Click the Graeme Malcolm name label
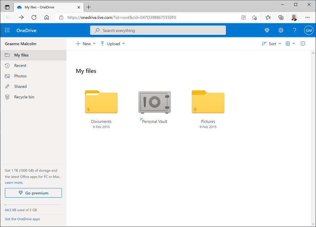 coord(21,44)
